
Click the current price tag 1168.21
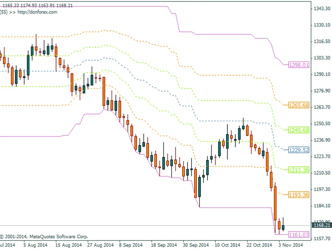pos(322,225)
